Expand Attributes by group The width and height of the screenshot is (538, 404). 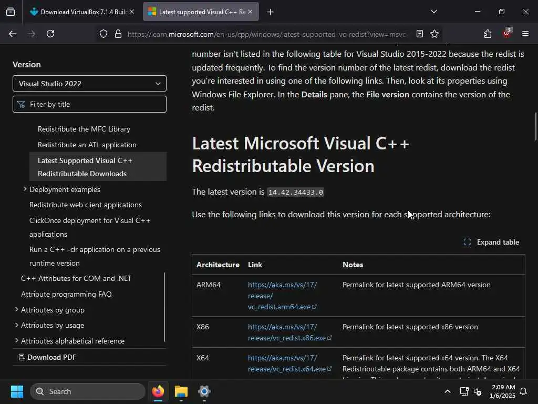[x=16, y=310]
